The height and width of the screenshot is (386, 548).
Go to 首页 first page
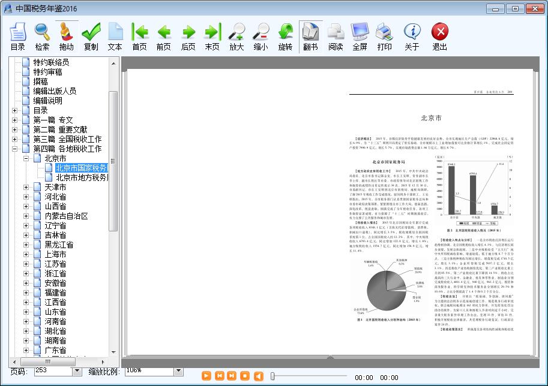coord(139,37)
